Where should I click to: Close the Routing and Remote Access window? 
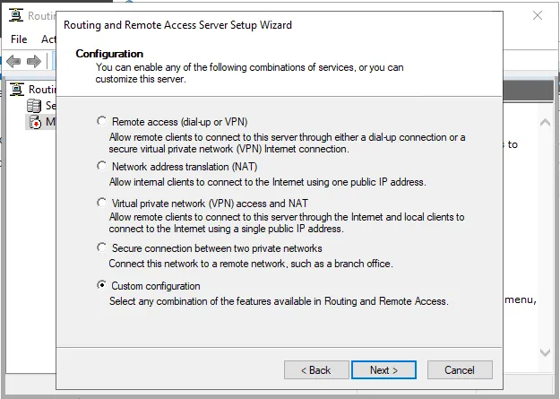coord(538,16)
